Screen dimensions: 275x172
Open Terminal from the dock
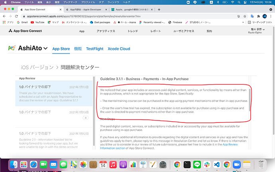tap(187, 165)
